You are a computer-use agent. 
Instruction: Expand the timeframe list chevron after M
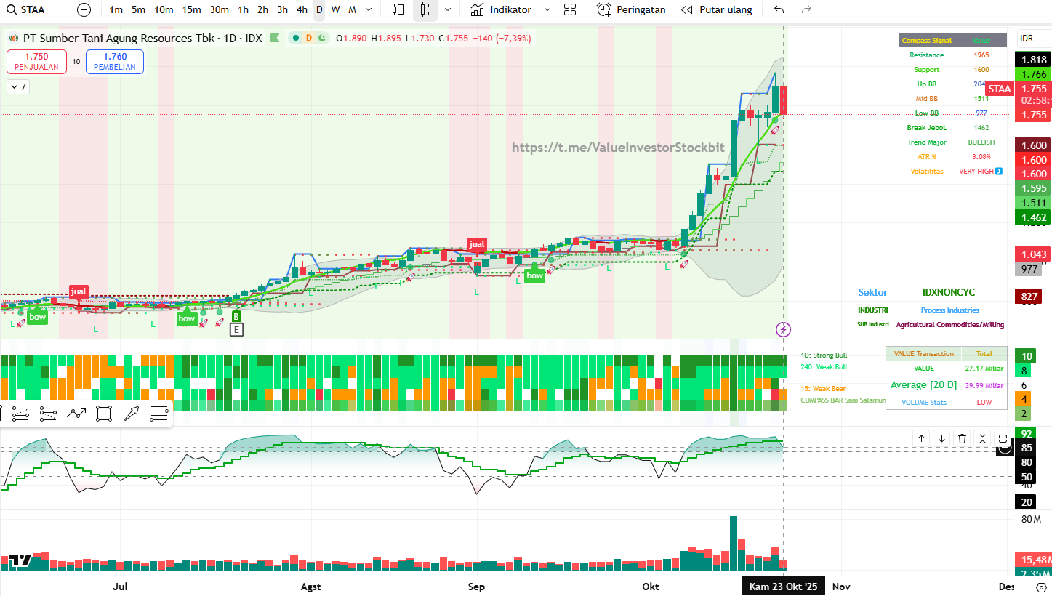coord(369,9)
